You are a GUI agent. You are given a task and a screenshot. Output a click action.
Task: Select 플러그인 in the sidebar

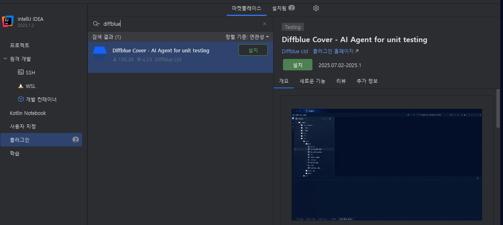coord(41,140)
